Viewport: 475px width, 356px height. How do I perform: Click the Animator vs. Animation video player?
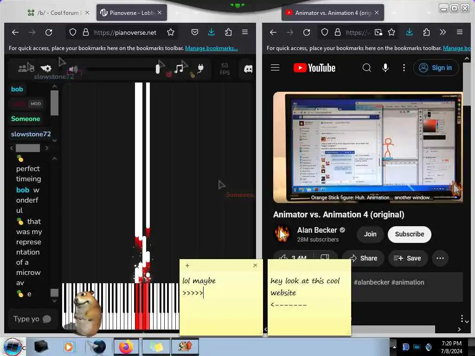pos(368,147)
